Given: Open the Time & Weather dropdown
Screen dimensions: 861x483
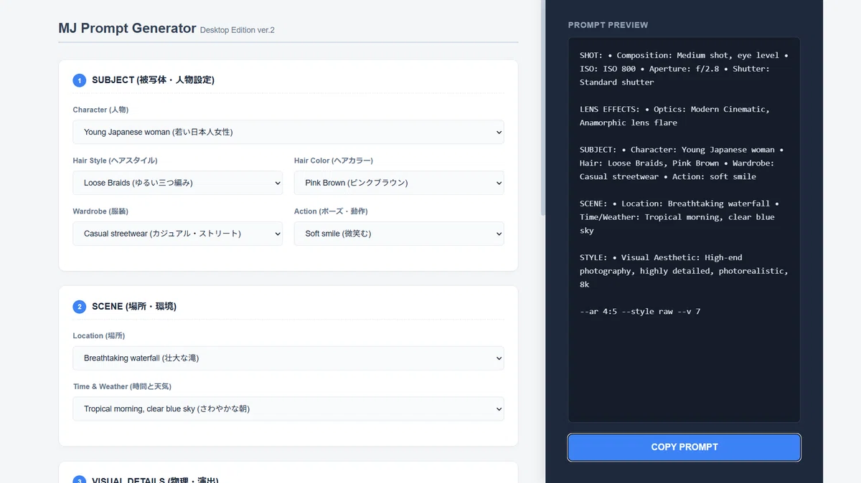Looking at the screenshot, I should (288, 409).
